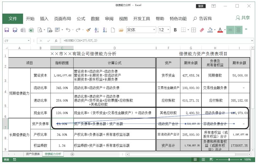
Task: Click the pink eraser clear icon
Action: 202,30
